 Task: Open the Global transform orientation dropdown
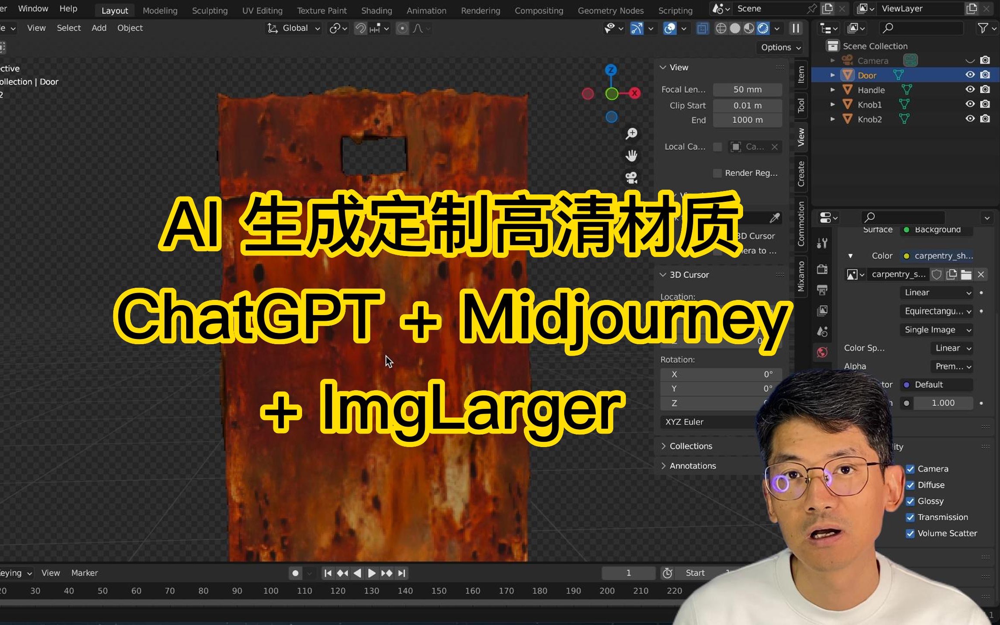click(294, 28)
